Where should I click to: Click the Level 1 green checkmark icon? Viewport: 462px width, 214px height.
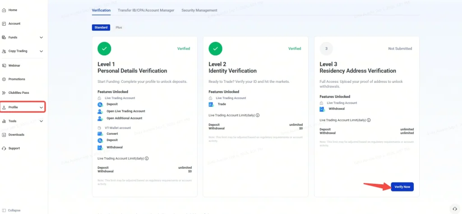tap(104, 49)
